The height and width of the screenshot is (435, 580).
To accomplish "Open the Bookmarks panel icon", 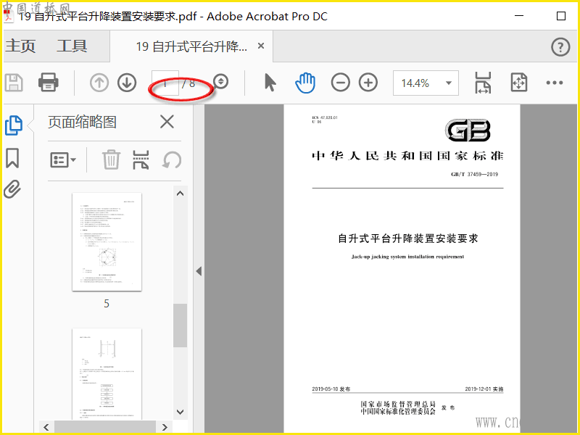I will click(x=12, y=158).
